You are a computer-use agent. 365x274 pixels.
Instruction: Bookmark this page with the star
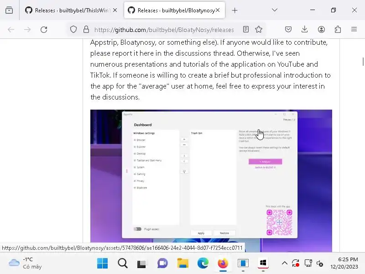click(x=259, y=29)
